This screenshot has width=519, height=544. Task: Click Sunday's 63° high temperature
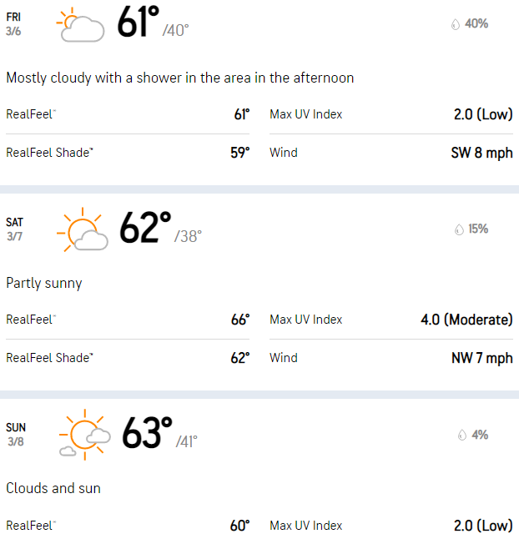pyautogui.click(x=147, y=433)
